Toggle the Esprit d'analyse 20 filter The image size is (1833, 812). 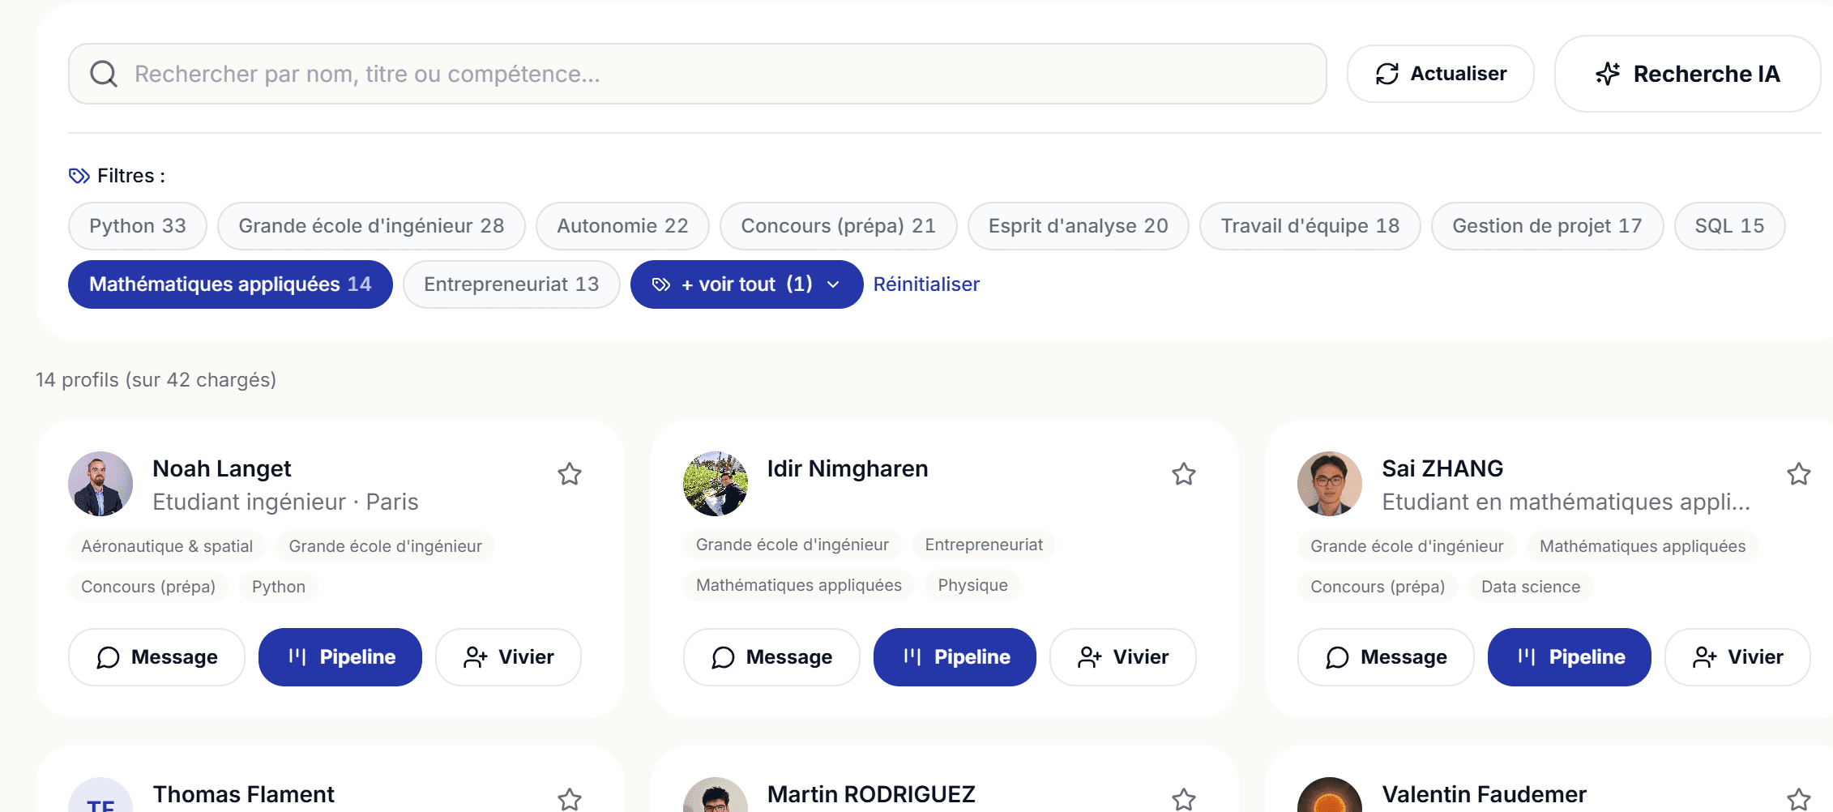(1079, 226)
